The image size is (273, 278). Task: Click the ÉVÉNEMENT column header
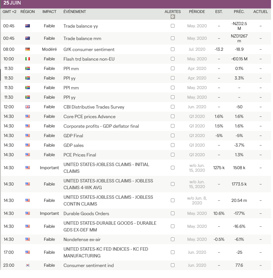tap(75, 12)
